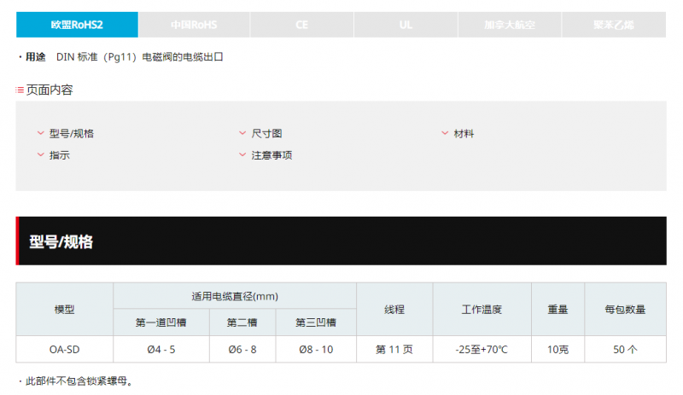683x395 pixels.
Task: Open the 加拿大航空 tab
Action: 510,25
